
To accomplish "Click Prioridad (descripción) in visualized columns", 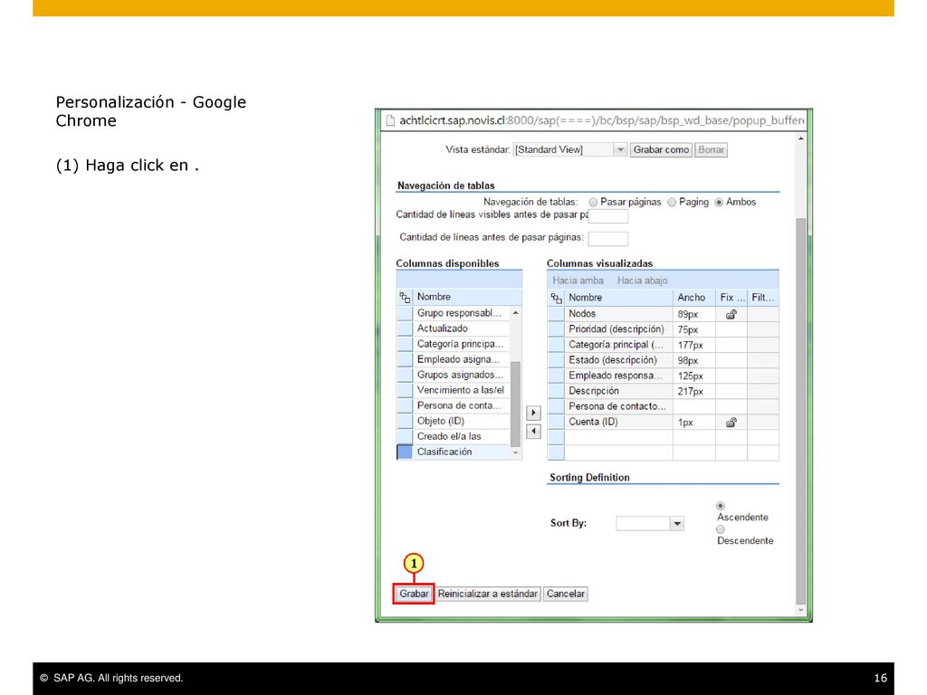I will 616,329.
